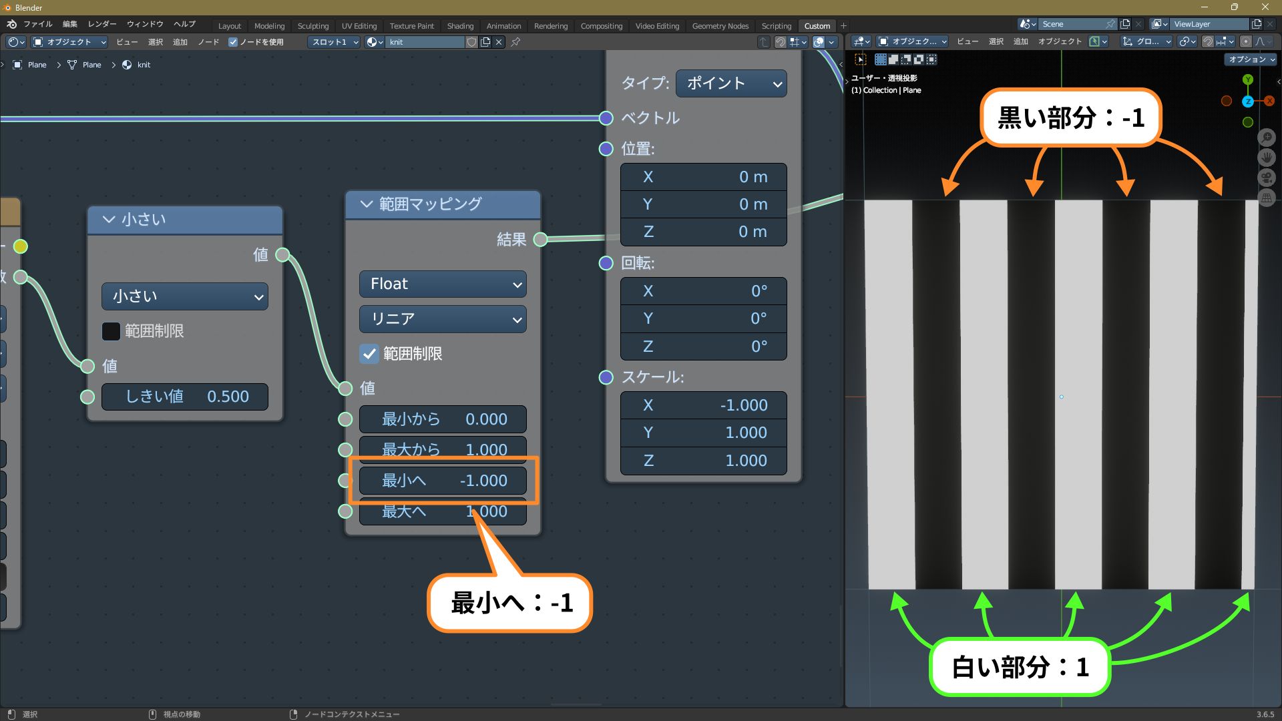Switch to the Shading workspace tab
The height and width of the screenshot is (721, 1282).
tap(460, 26)
